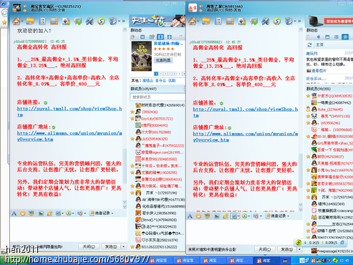The height and width of the screenshot is (265, 353).
Task: Open send options arrow in right window
Action: click(299, 249)
